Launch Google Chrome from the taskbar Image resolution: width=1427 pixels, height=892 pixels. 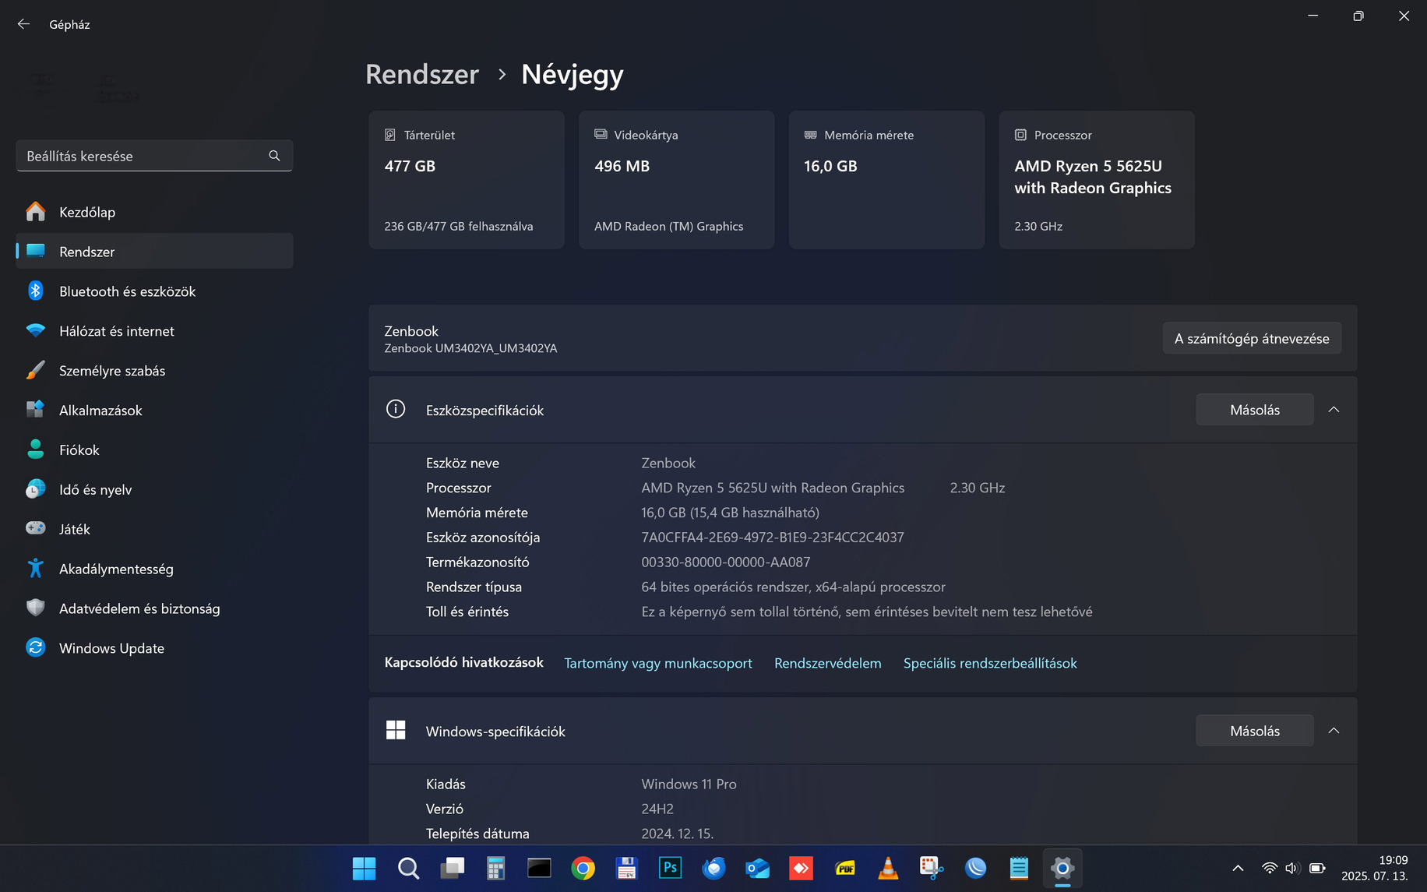point(583,868)
